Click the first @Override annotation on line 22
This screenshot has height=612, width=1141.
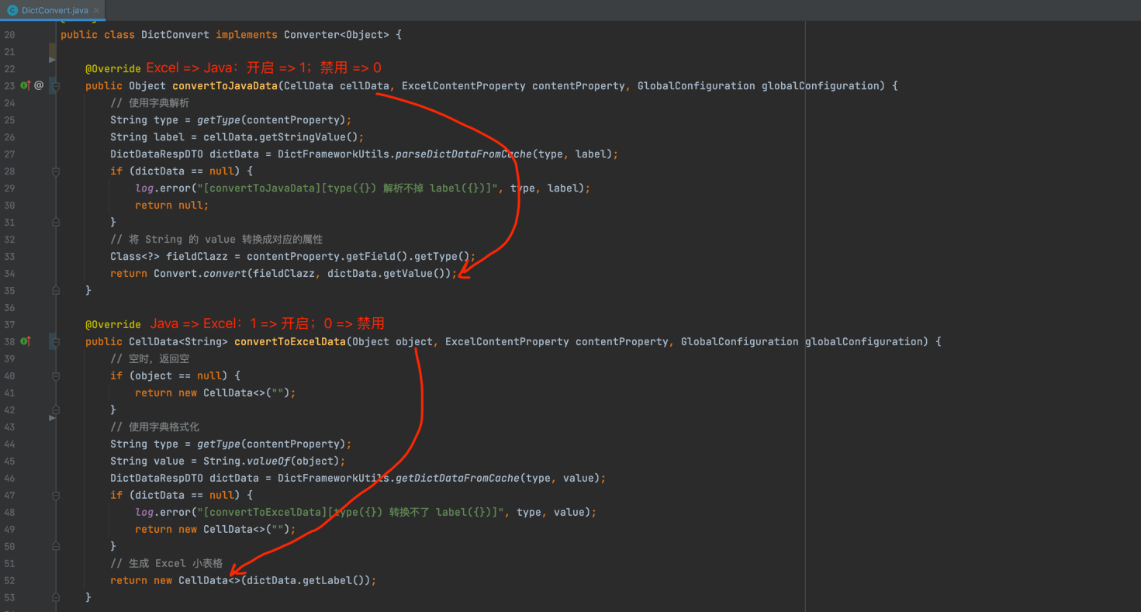coord(113,69)
